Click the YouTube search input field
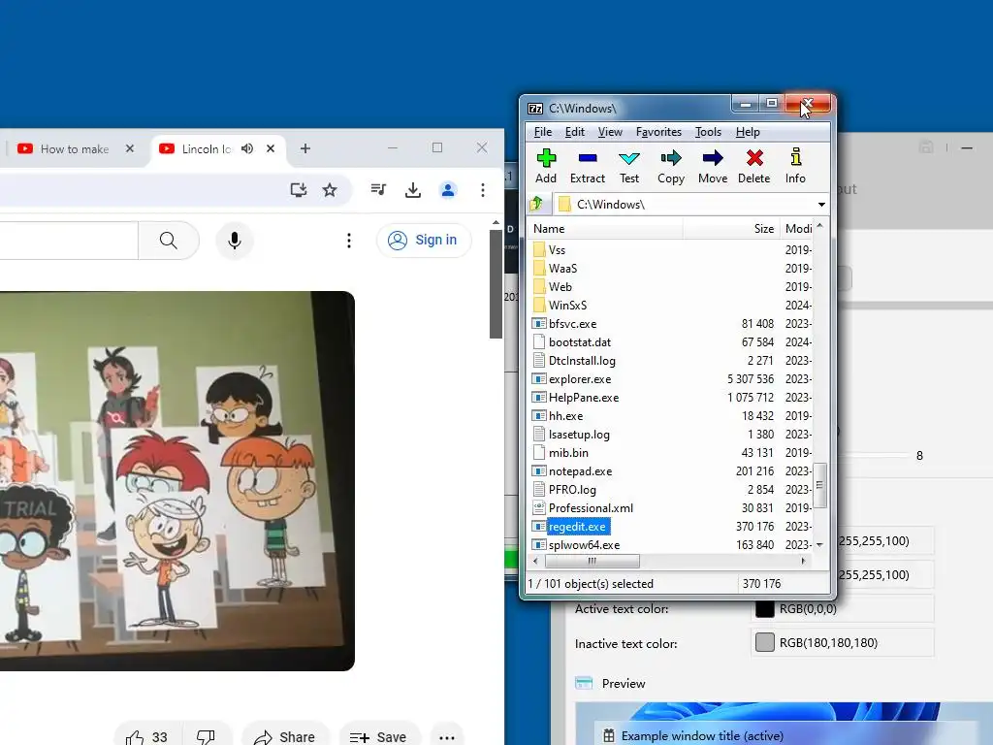Viewport: 993px width, 745px height. [x=69, y=241]
